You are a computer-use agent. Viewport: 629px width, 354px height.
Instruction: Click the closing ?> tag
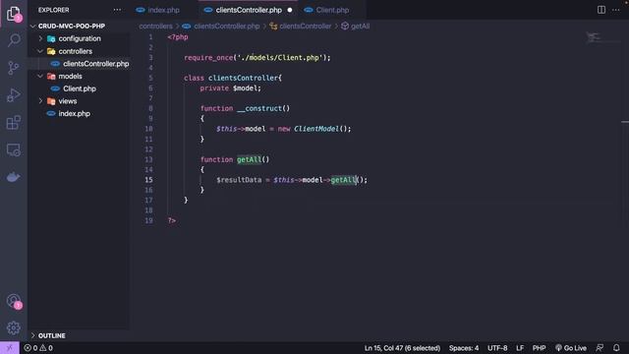[x=172, y=220]
